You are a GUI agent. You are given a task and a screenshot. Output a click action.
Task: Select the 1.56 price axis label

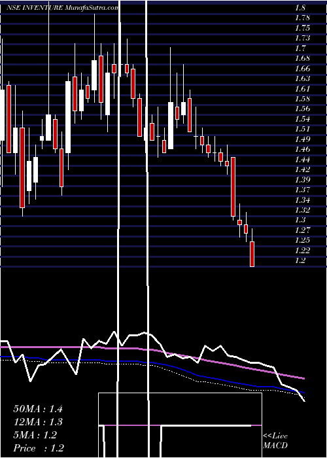302,109
